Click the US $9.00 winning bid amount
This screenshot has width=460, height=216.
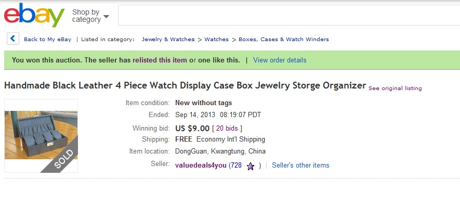coord(192,129)
